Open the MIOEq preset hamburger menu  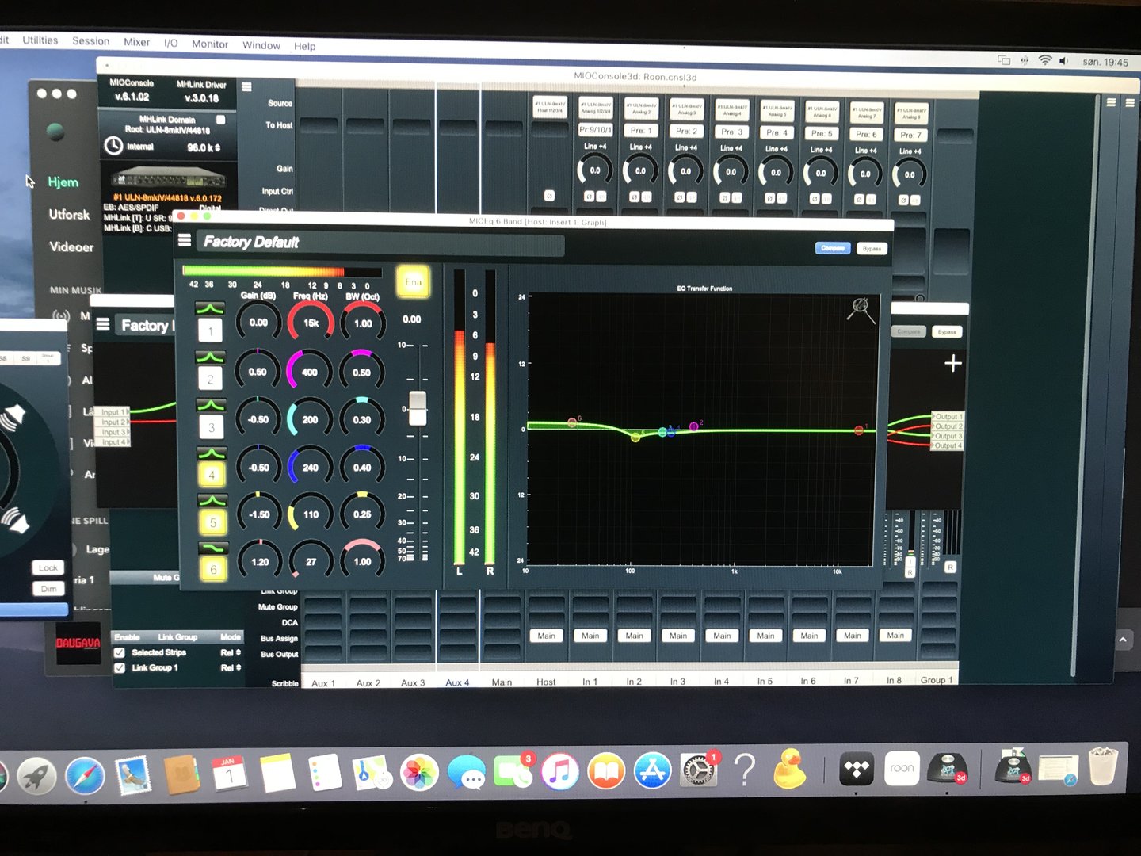[185, 240]
